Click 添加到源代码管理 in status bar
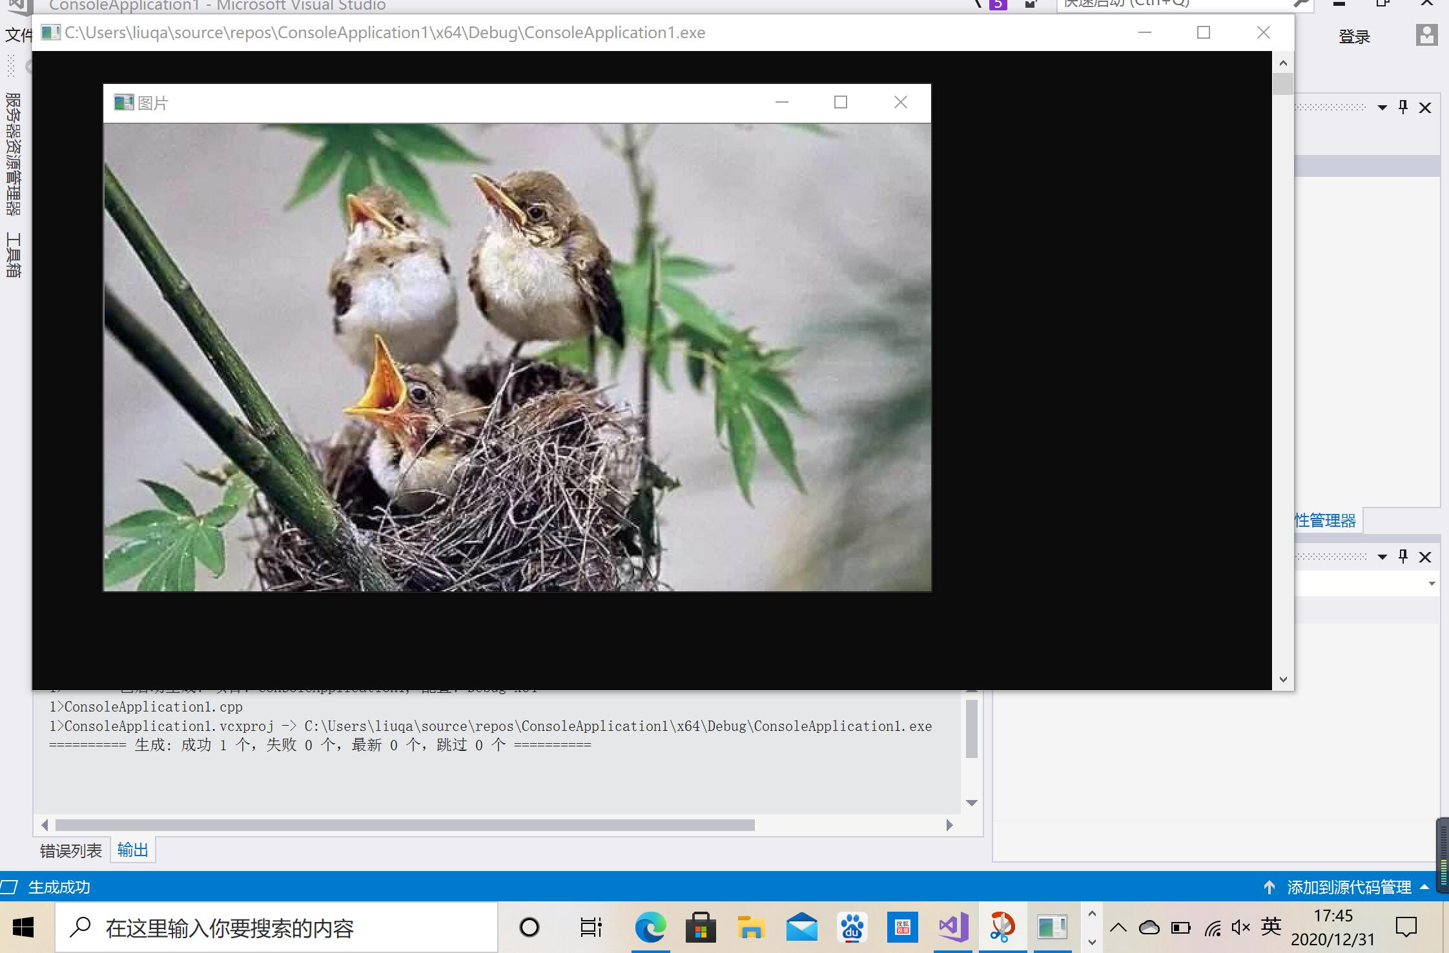This screenshot has width=1449, height=953. pos(1348,887)
